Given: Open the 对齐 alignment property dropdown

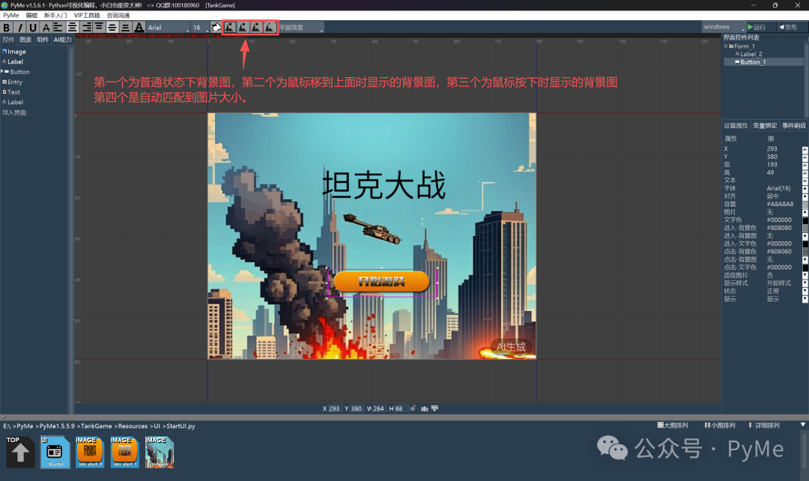Looking at the screenshot, I should point(805,196).
